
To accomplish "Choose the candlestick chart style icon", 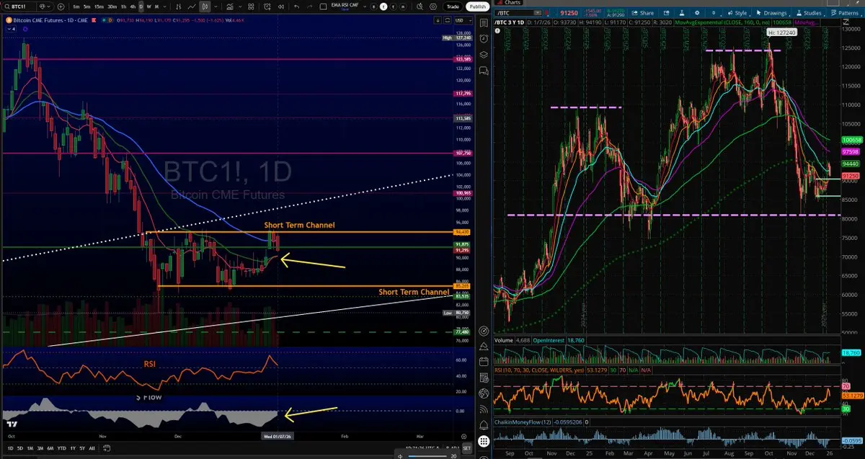I will click(x=205, y=6).
